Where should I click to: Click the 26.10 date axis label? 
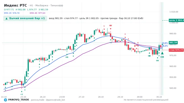point(43,97)
